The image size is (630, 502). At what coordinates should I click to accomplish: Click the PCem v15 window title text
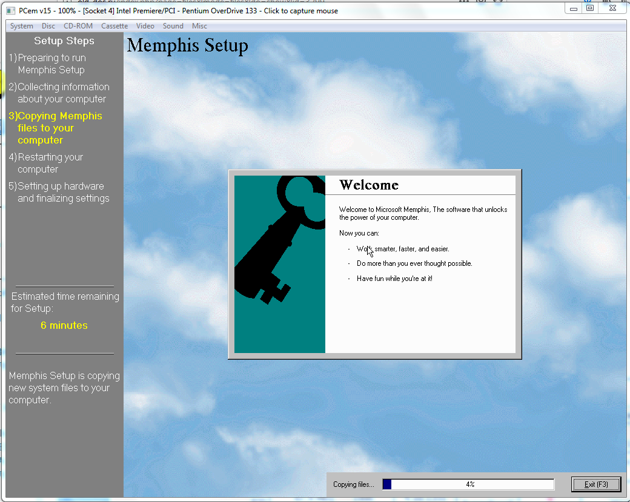(x=178, y=11)
